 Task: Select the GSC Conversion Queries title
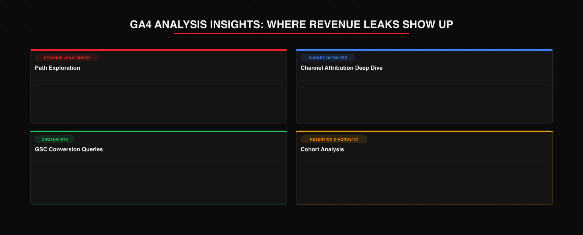69,149
